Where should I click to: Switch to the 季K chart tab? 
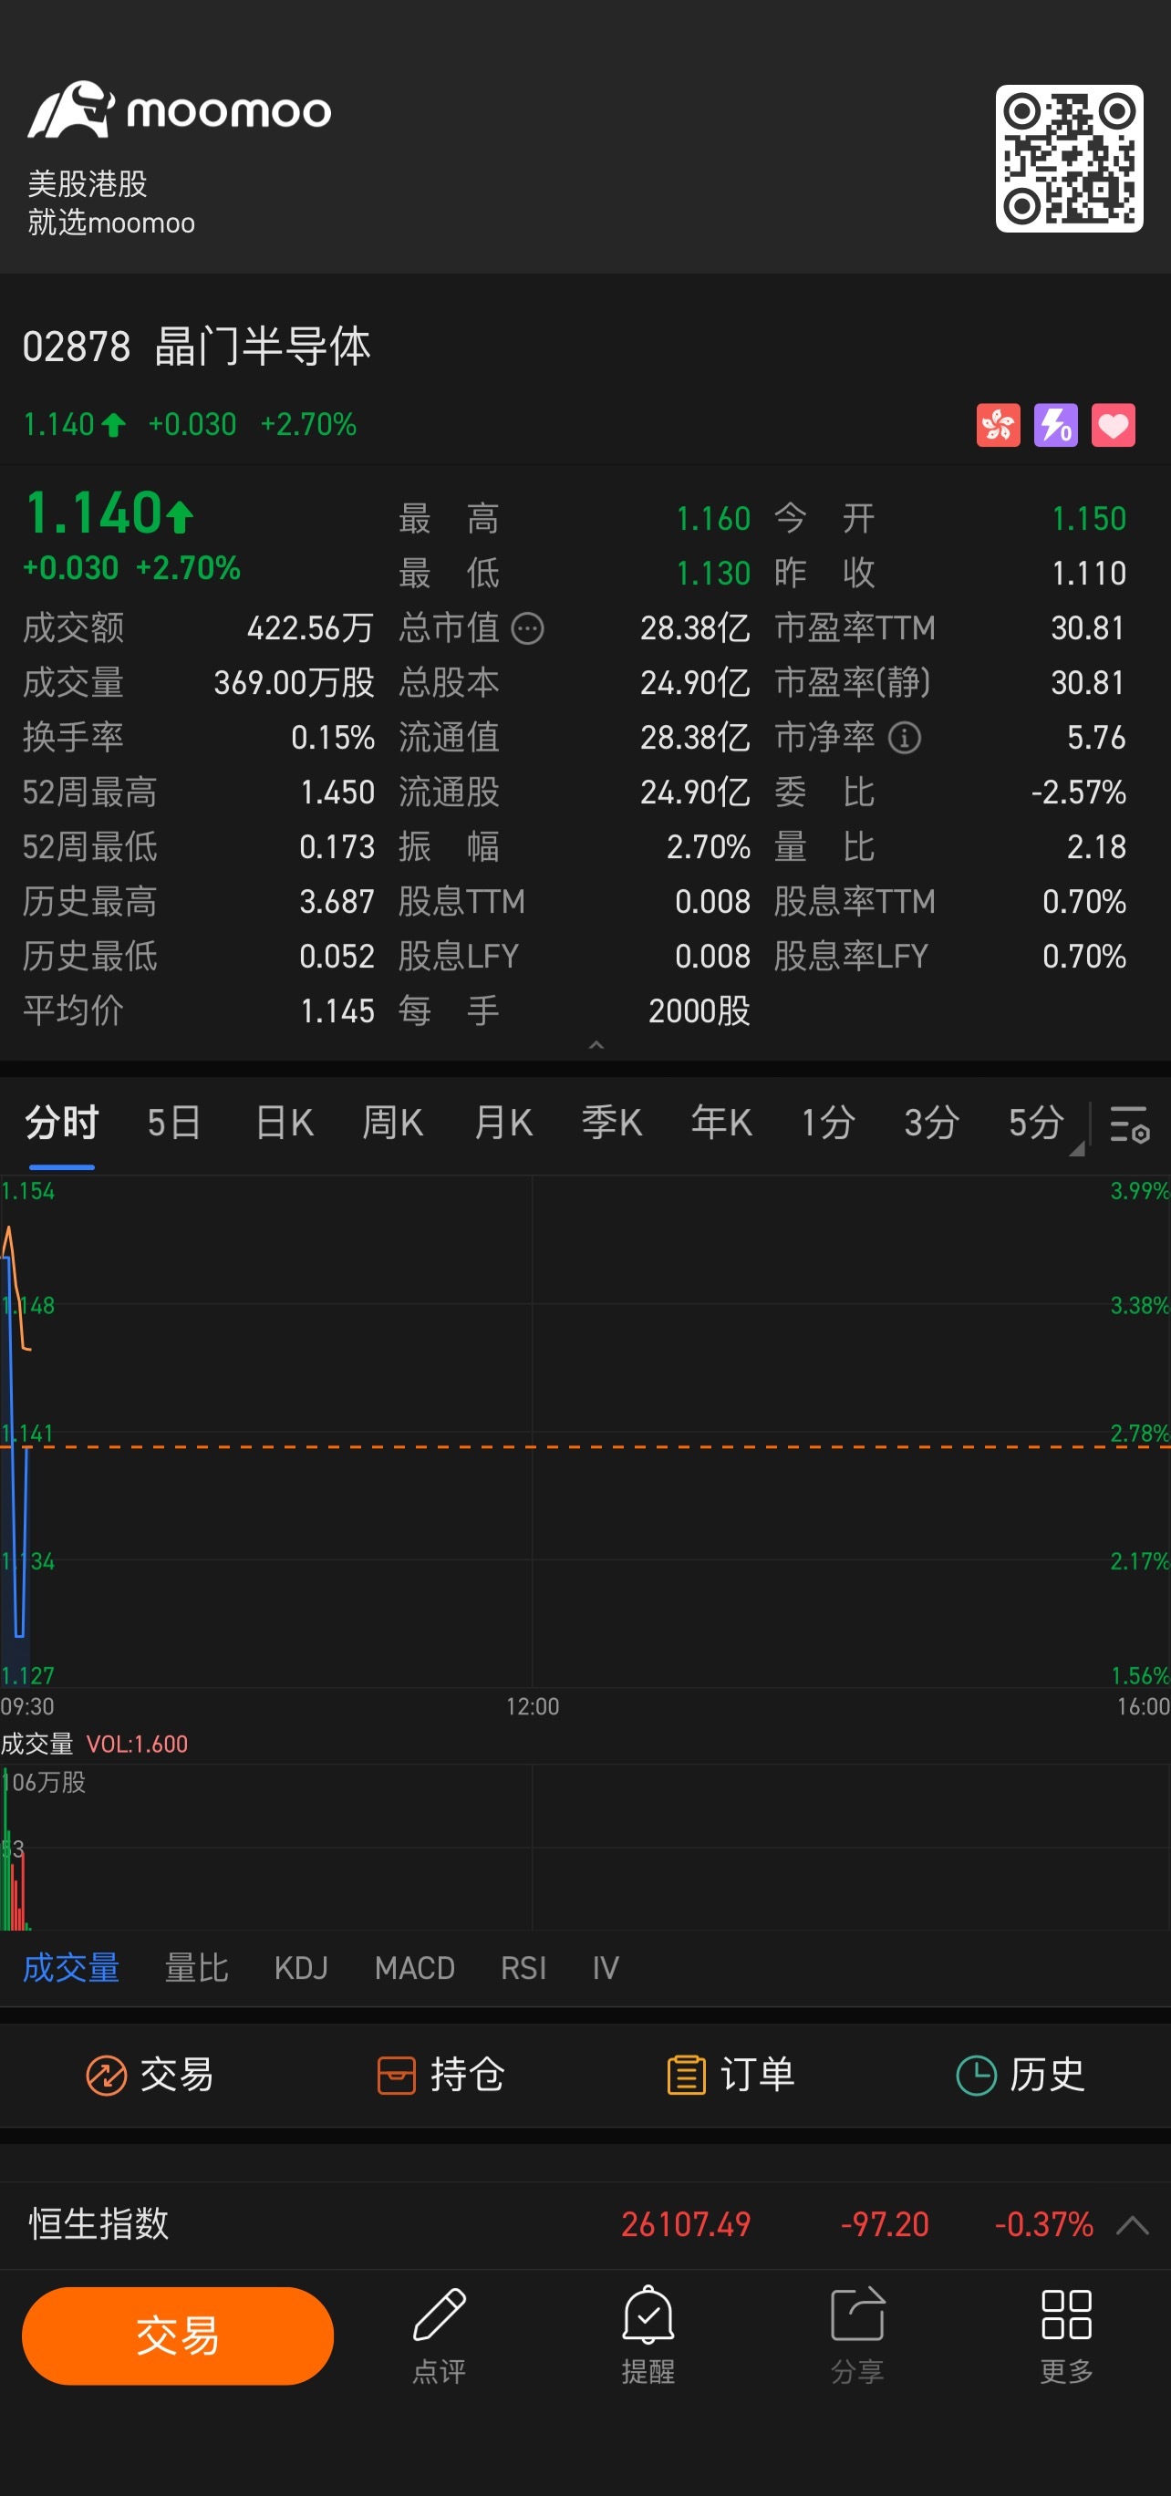click(612, 1123)
